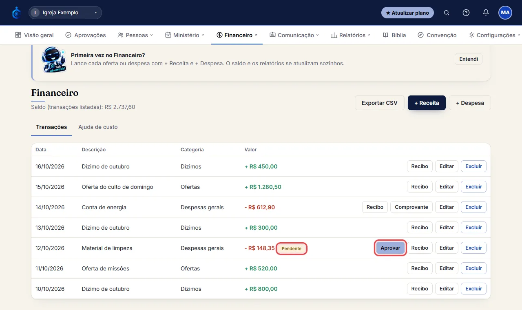Switch to the Ajuda de custo tab
522x310 pixels.
point(98,127)
